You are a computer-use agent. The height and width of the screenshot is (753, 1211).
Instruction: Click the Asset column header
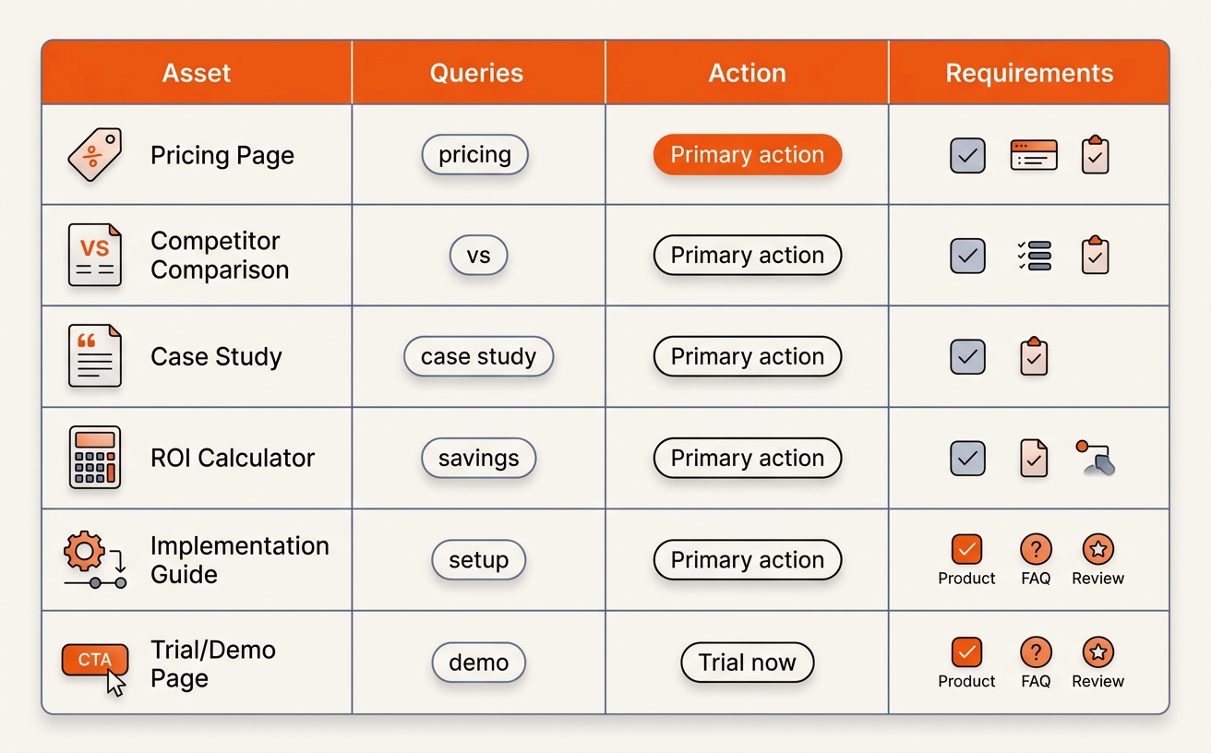(197, 73)
